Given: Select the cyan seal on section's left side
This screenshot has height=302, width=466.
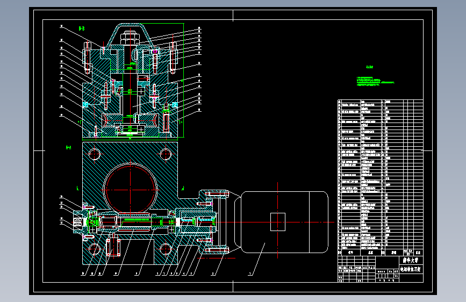Looking at the screenshot, I should 85,104.
